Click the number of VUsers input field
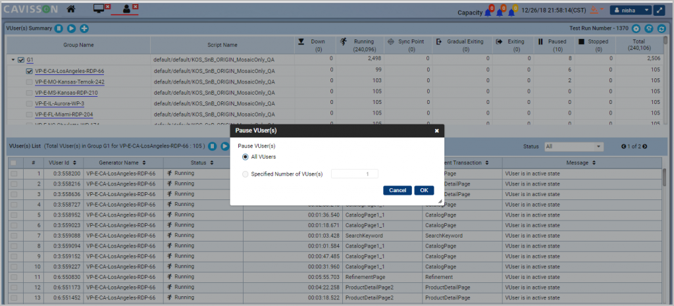 [354, 174]
